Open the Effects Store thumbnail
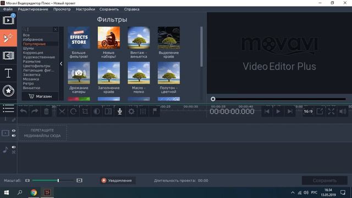 (x=79, y=38)
